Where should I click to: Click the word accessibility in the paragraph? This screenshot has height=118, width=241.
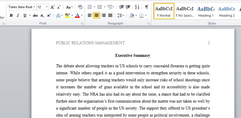coord(177,87)
